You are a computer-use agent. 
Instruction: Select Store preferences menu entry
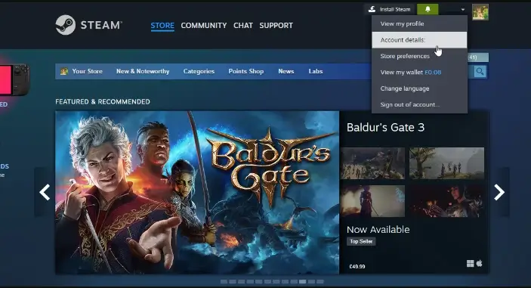tap(419, 56)
